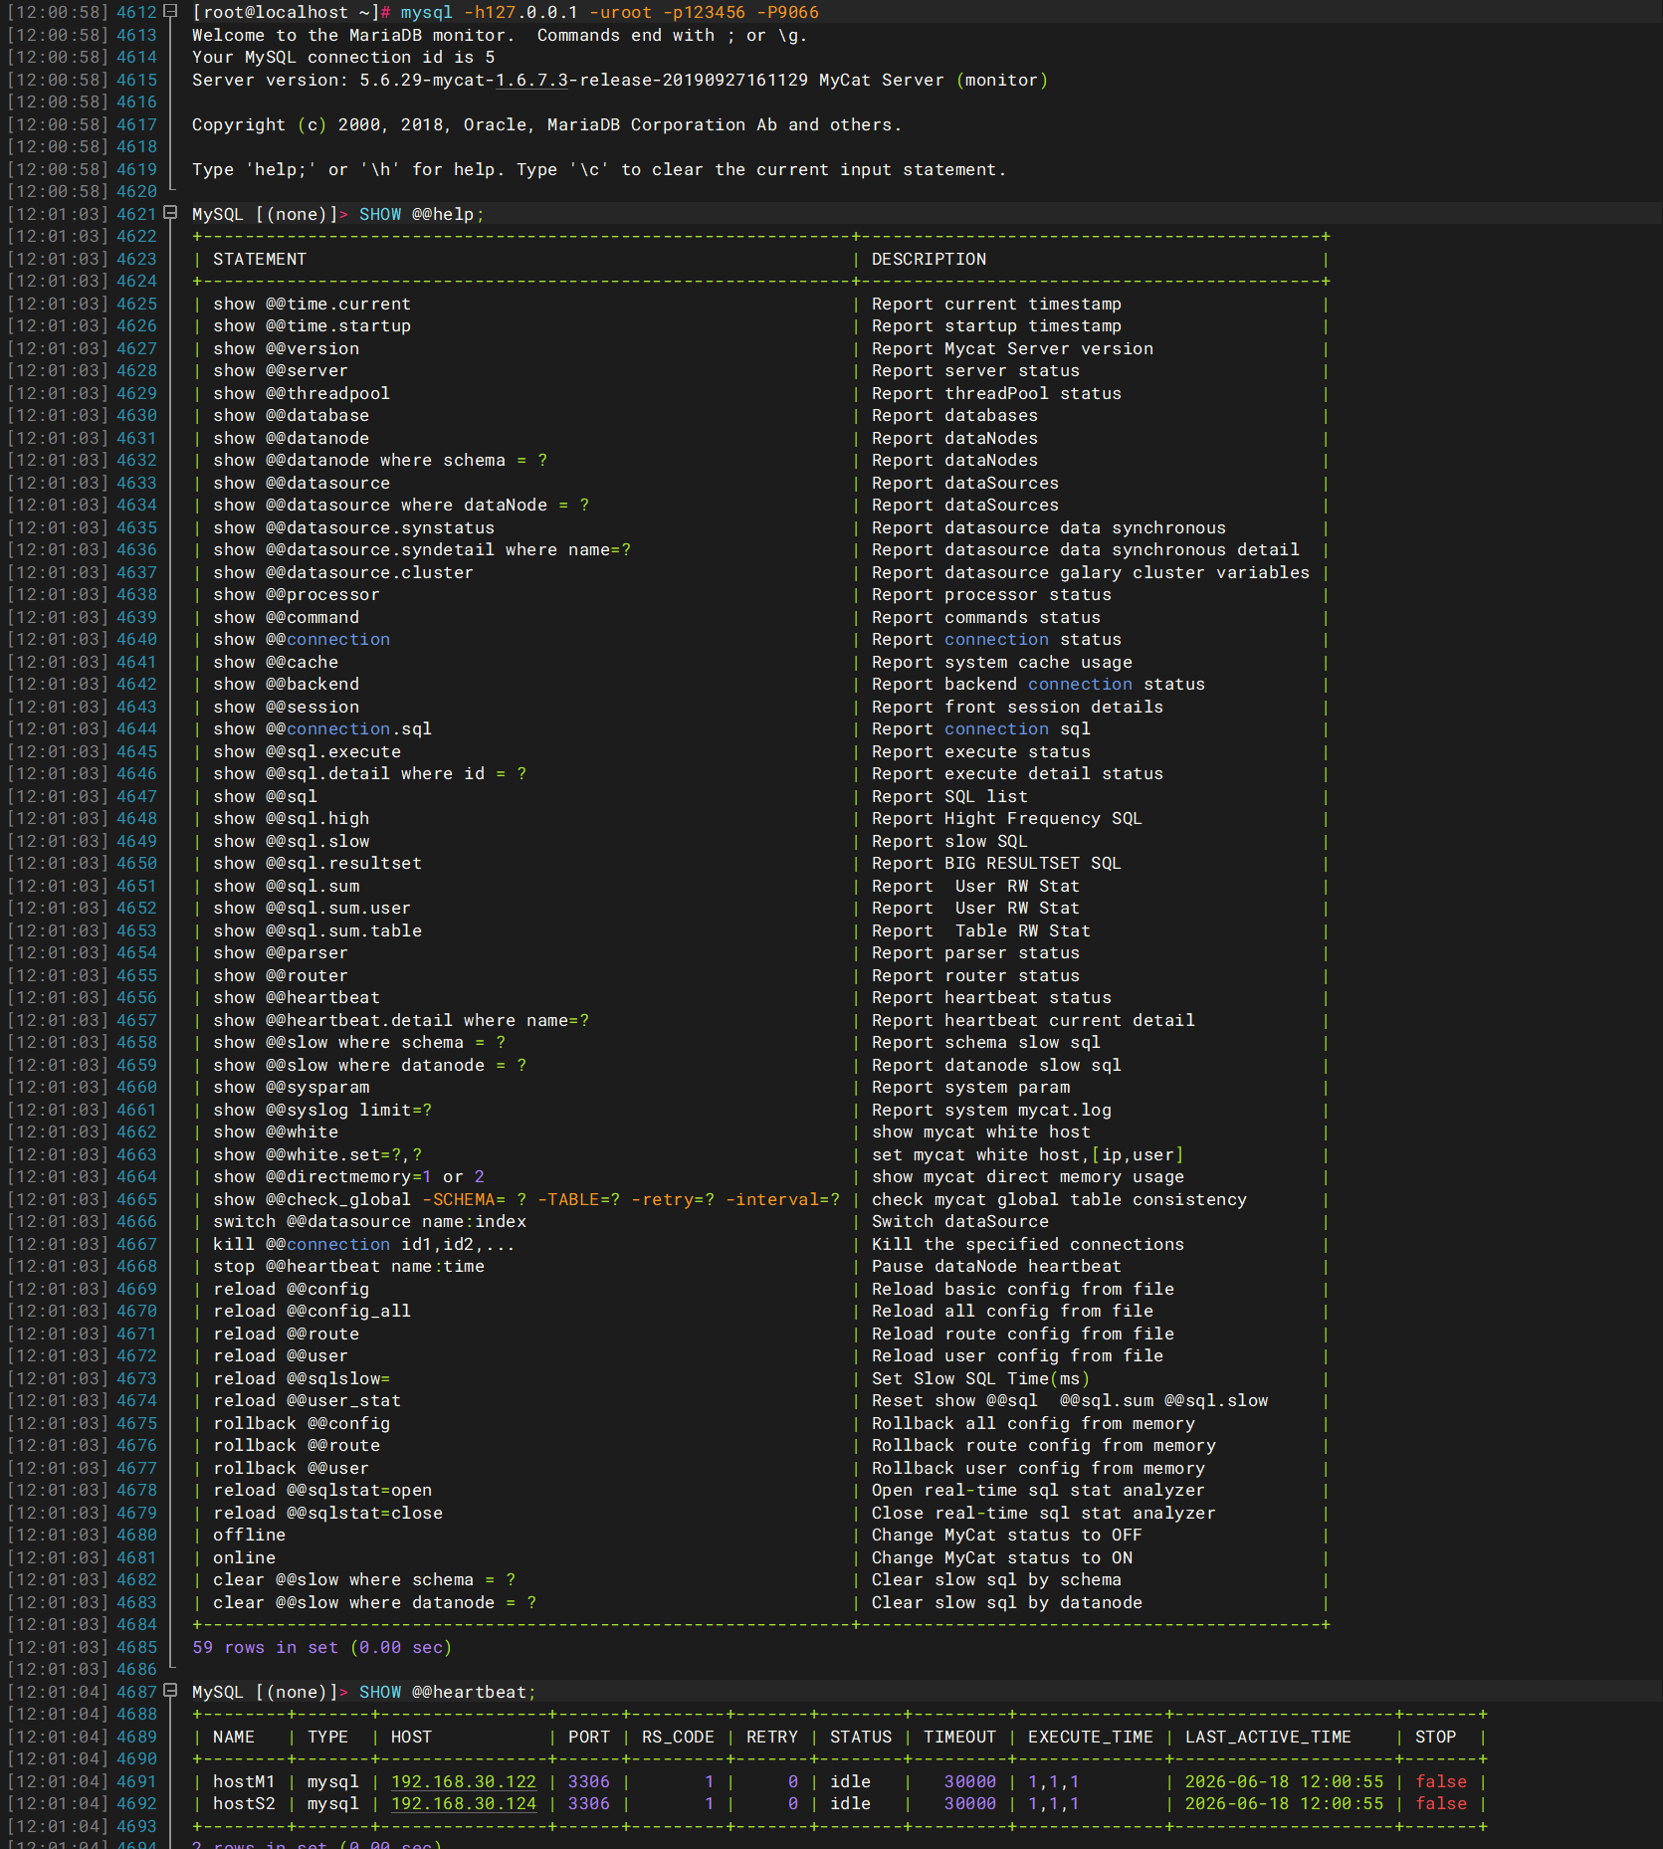This screenshot has width=1663, height=1849.
Task: Click the 'SHOW @@help;' command text
Action: pyautogui.click(x=422, y=214)
